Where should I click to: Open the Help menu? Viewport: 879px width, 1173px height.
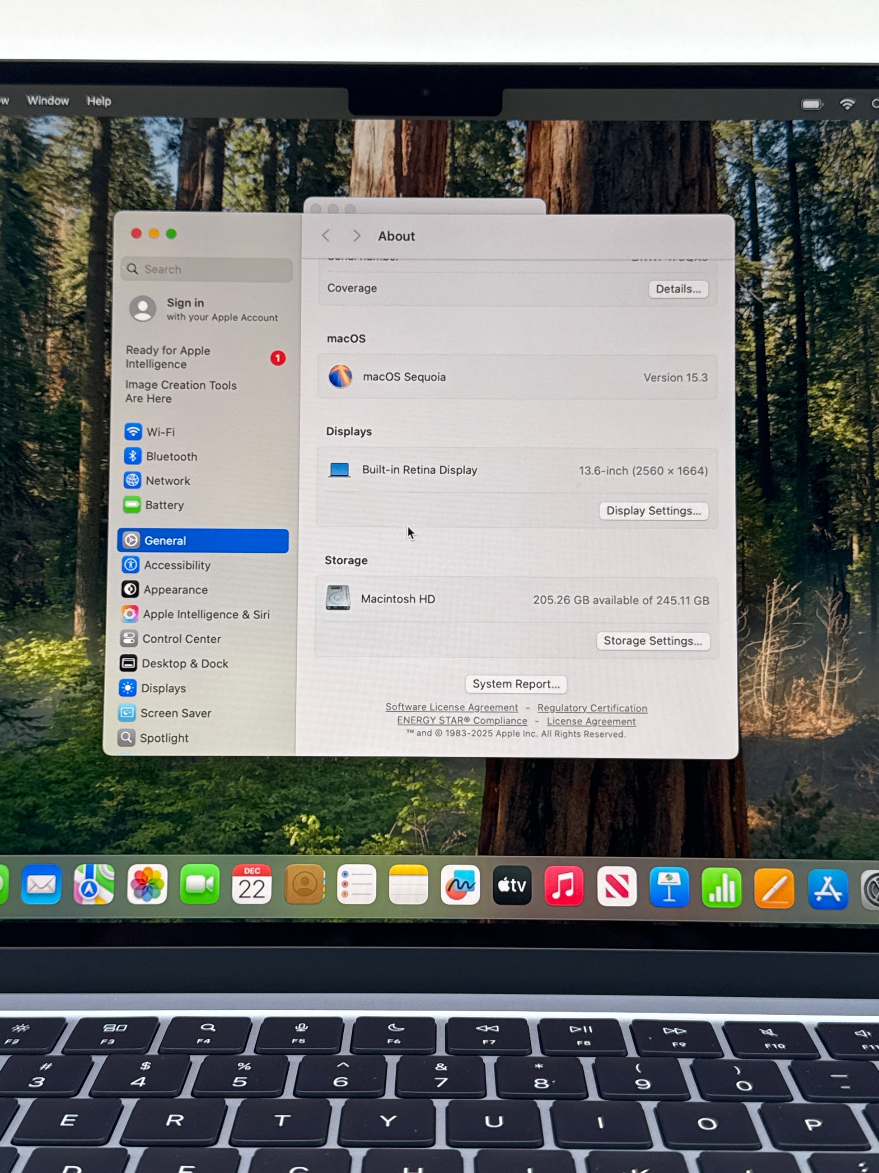pos(98,101)
